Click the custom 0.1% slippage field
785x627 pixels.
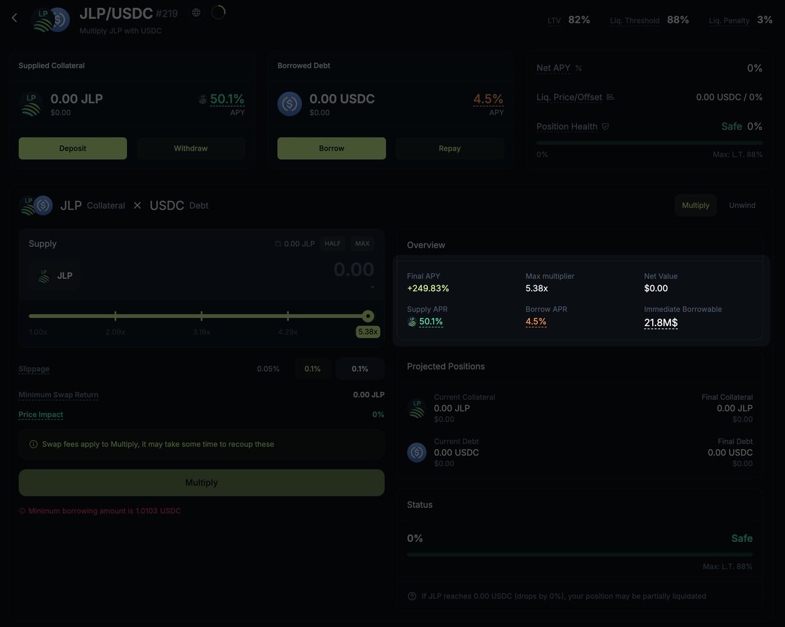click(360, 369)
